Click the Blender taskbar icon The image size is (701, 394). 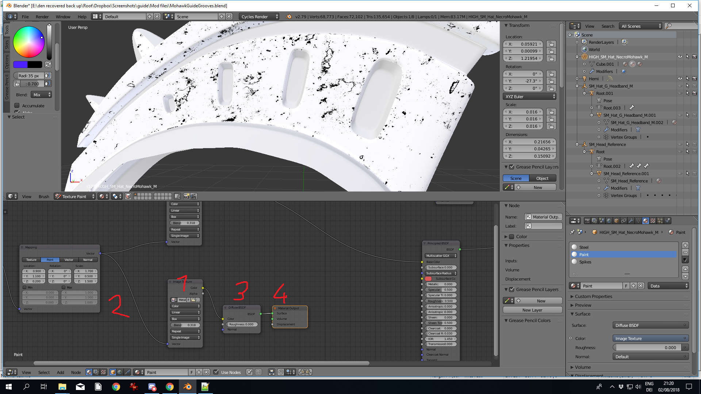coord(187,387)
